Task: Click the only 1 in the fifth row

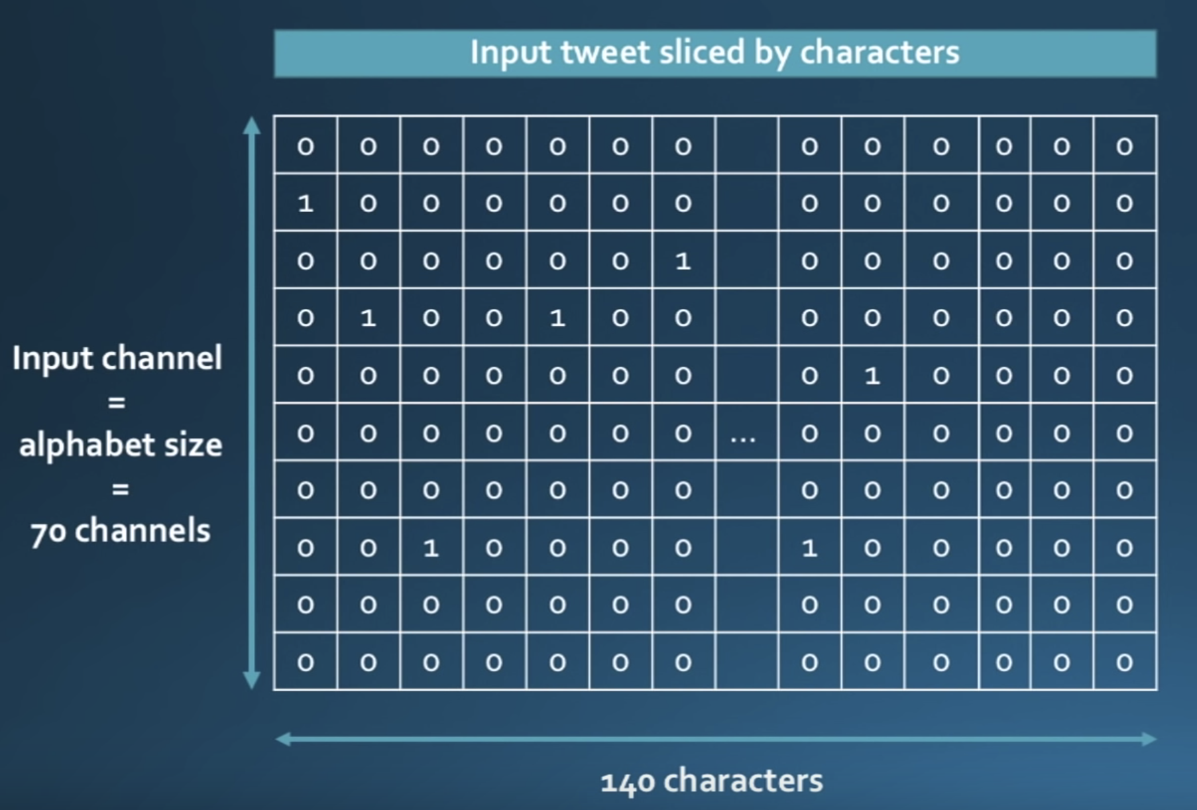Action: (x=872, y=376)
